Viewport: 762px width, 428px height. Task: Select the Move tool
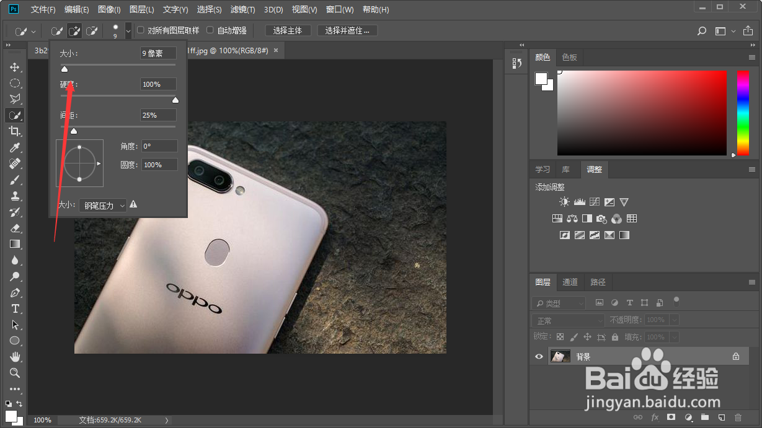pos(15,67)
